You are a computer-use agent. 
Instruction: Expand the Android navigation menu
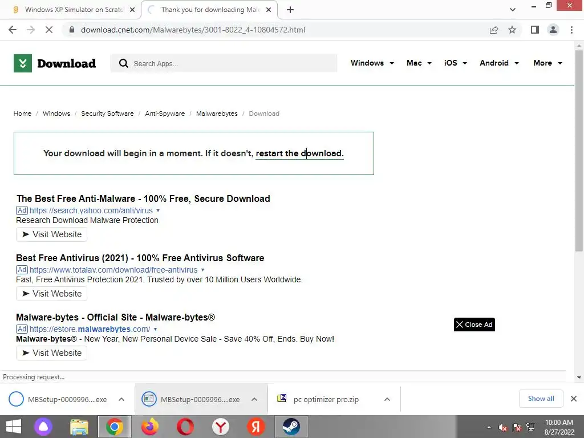pyautogui.click(x=499, y=63)
